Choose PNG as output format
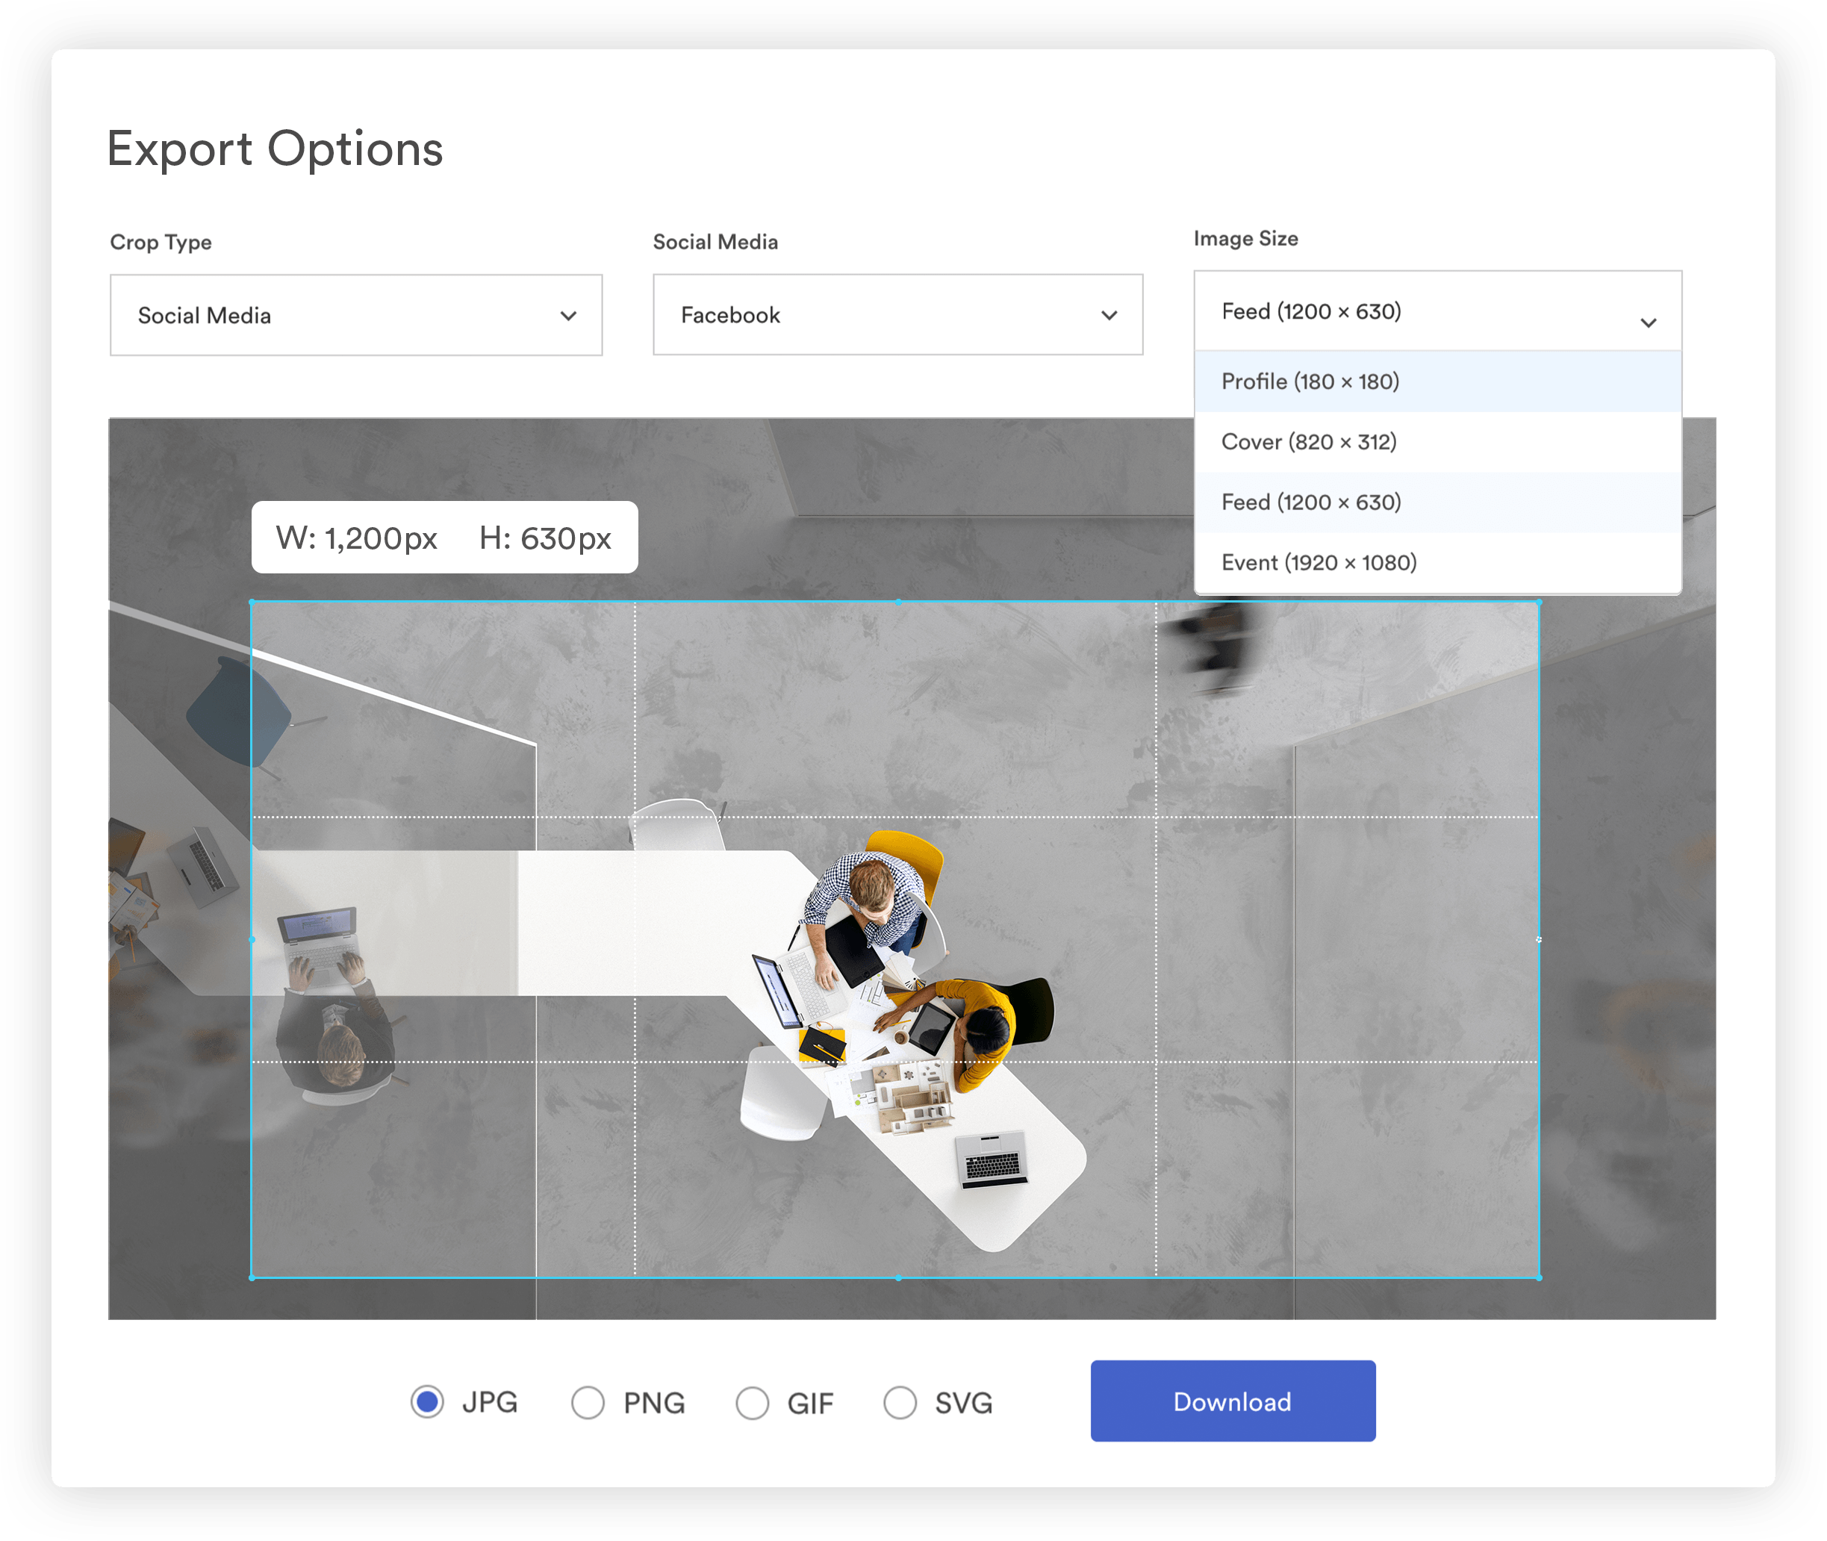This screenshot has width=1827, height=1541. [x=587, y=1402]
